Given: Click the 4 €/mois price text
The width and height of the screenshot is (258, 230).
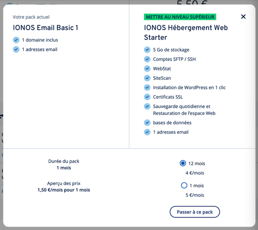Looking at the screenshot, I should point(195,173).
